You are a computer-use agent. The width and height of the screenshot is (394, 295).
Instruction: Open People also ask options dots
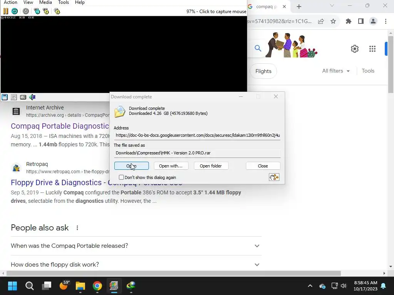click(77, 228)
